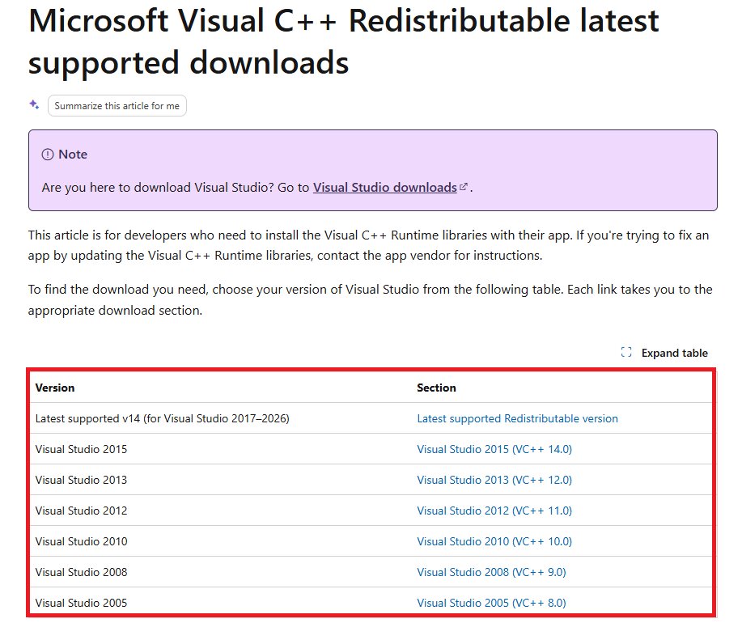Click the Summarize this article for me button
Screen dimensions: 742x623
(117, 105)
